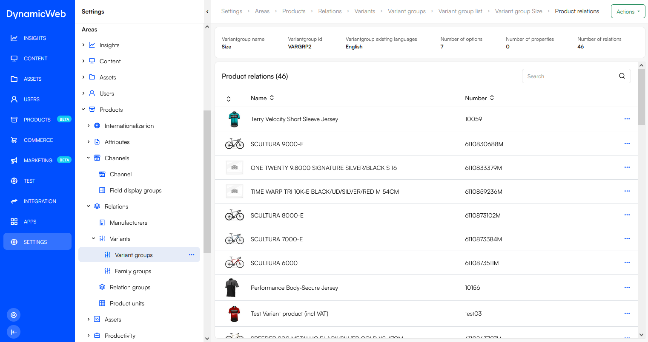This screenshot has width=648, height=342.
Task: Click the leftmost column sort arrows
Action: coord(229,99)
